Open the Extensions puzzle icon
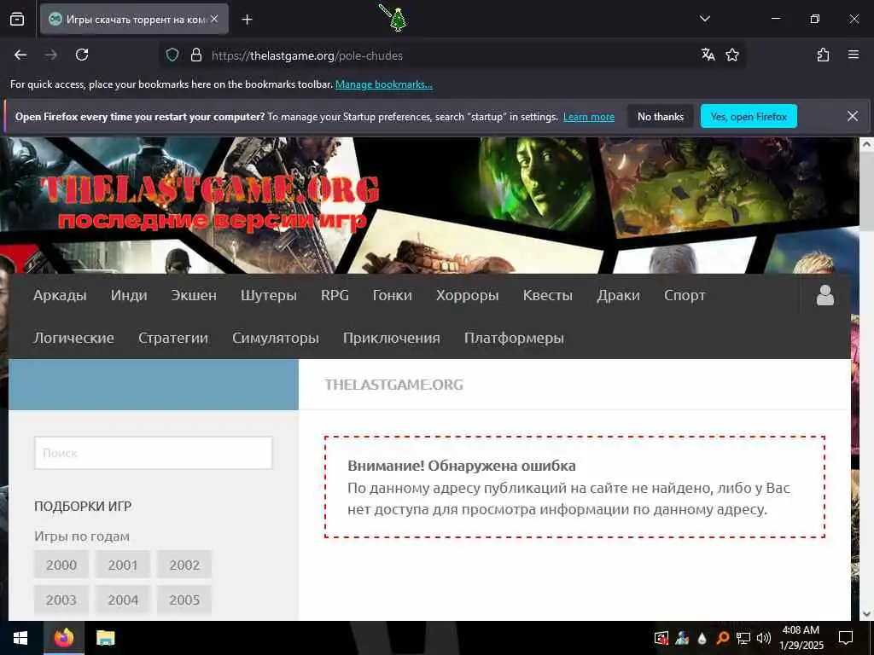 click(x=823, y=55)
